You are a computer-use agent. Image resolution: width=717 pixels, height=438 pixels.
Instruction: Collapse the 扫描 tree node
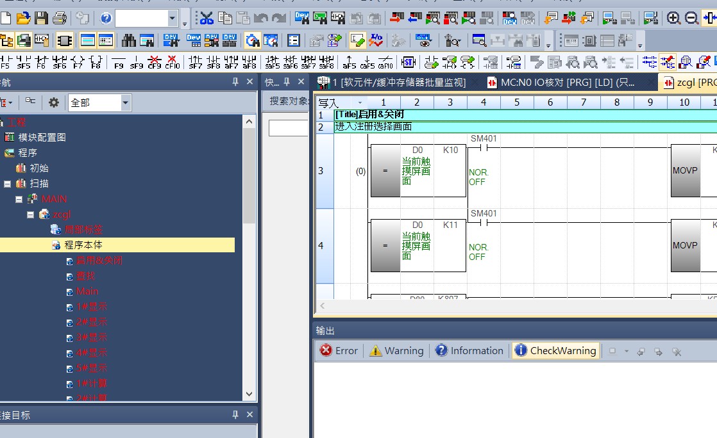coord(8,184)
